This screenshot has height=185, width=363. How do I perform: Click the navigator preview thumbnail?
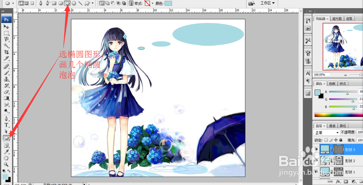click(343, 46)
